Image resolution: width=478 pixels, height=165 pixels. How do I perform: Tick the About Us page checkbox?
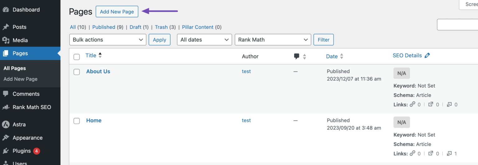point(77,72)
